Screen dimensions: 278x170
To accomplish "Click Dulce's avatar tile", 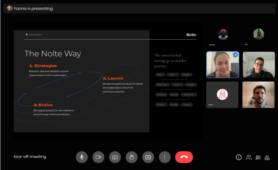I will pos(222,94).
